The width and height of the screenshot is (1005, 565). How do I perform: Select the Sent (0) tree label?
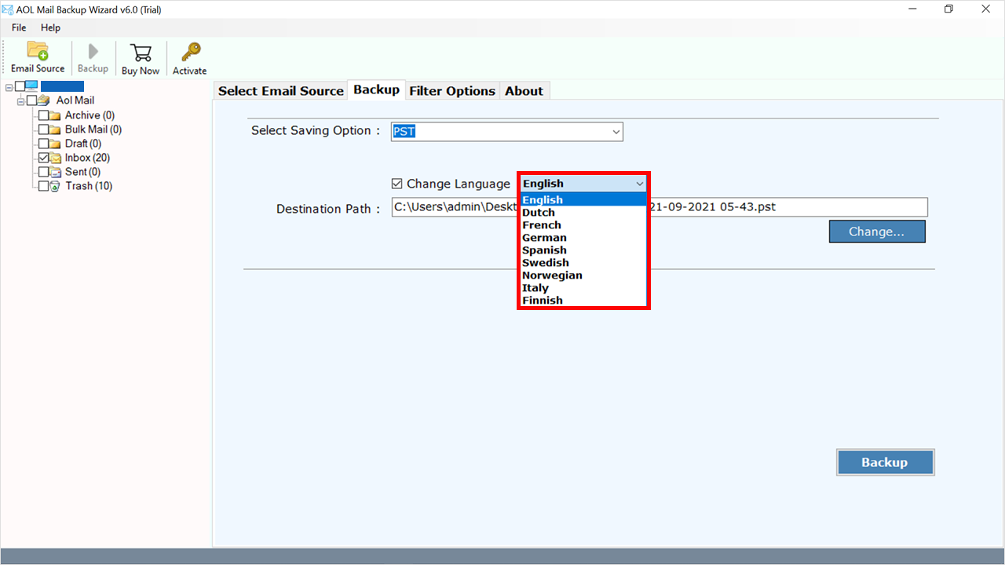point(82,172)
